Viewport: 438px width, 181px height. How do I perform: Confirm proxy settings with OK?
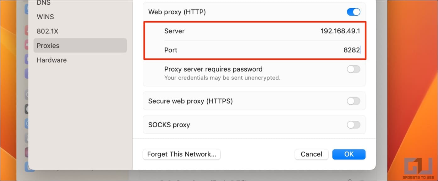click(x=349, y=154)
